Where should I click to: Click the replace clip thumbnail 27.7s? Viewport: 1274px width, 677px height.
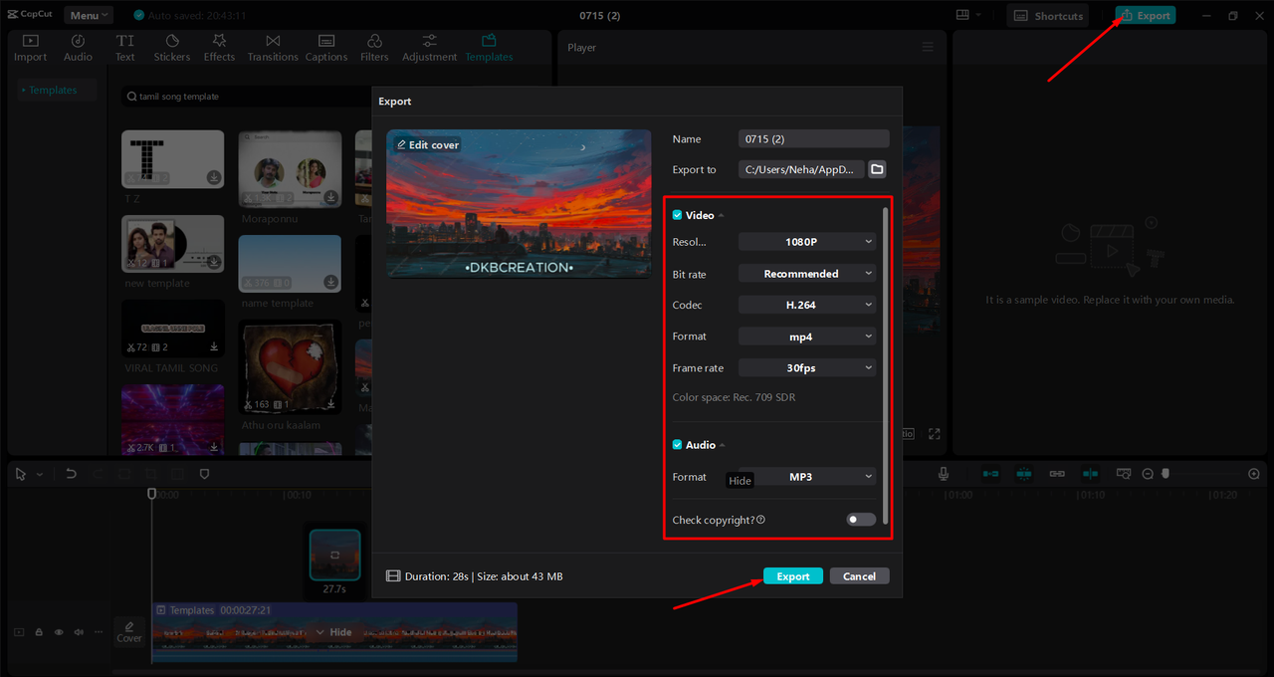pos(334,554)
